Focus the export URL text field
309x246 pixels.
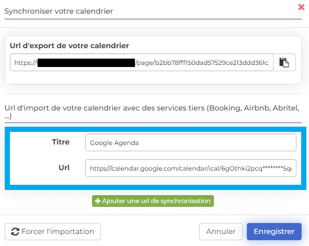(x=142, y=62)
